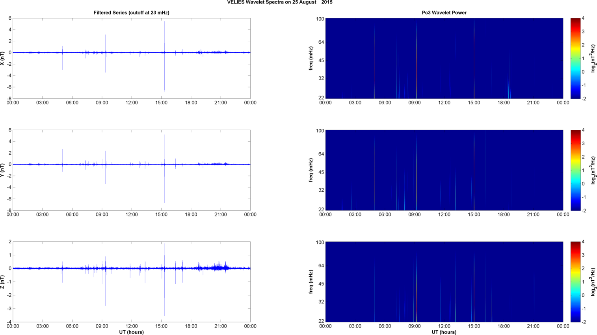Click the 'freq (mHz)' label of the X spectrogram
Image resolution: width=597 pixels, height=335 pixels.
(x=311, y=58)
